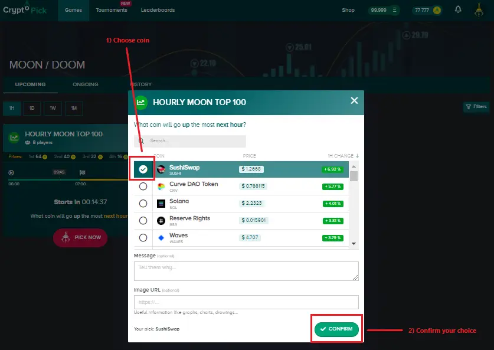
Task: Click the +4.01 % change badge
Action: [x=333, y=204]
